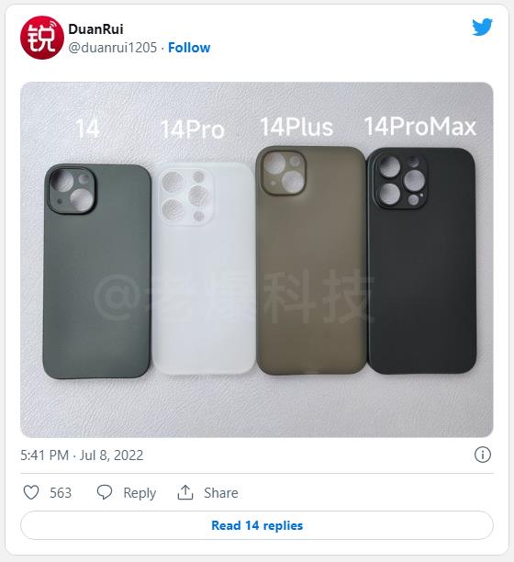Open the tweet timestamp Jul 8, 2022
The width and height of the screenshot is (514, 562).
tap(82, 455)
